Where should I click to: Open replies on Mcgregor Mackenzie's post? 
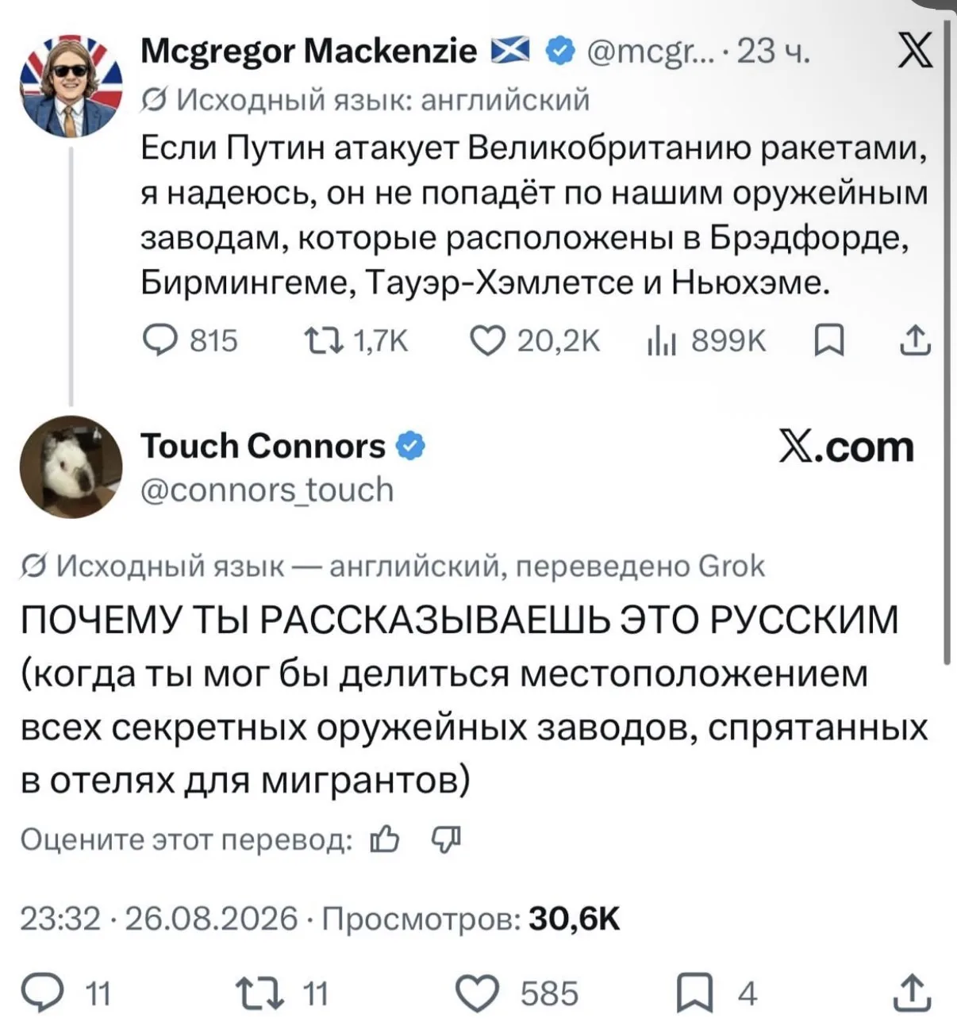[x=190, y=341]
